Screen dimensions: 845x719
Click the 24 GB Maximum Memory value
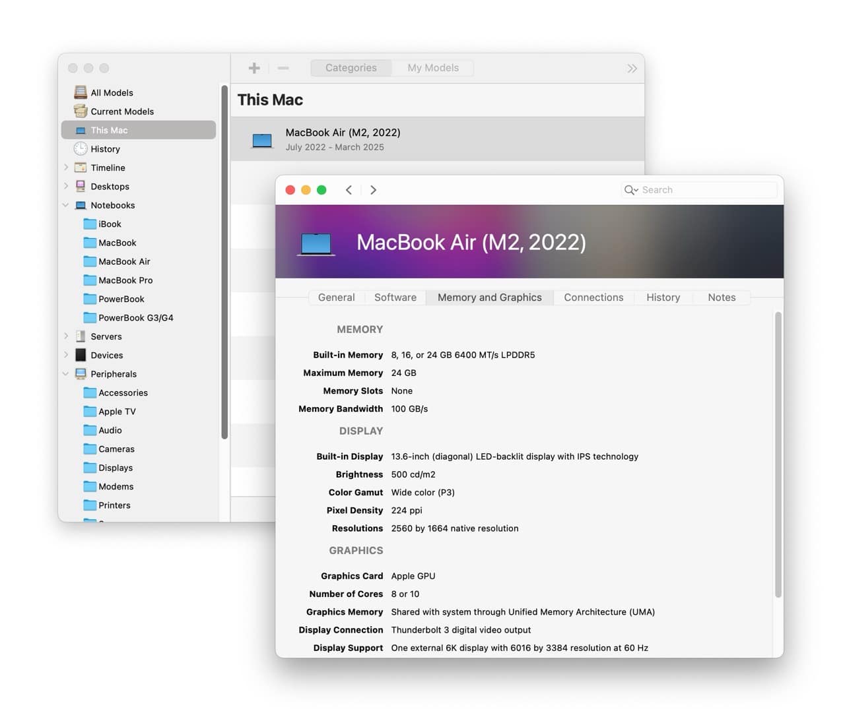click(x=403, y=373)
